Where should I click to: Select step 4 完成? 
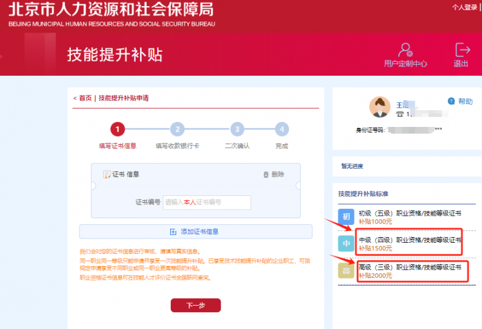tap(282, 129)
